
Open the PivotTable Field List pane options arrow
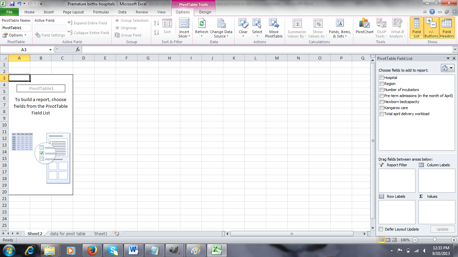(448, 58)
